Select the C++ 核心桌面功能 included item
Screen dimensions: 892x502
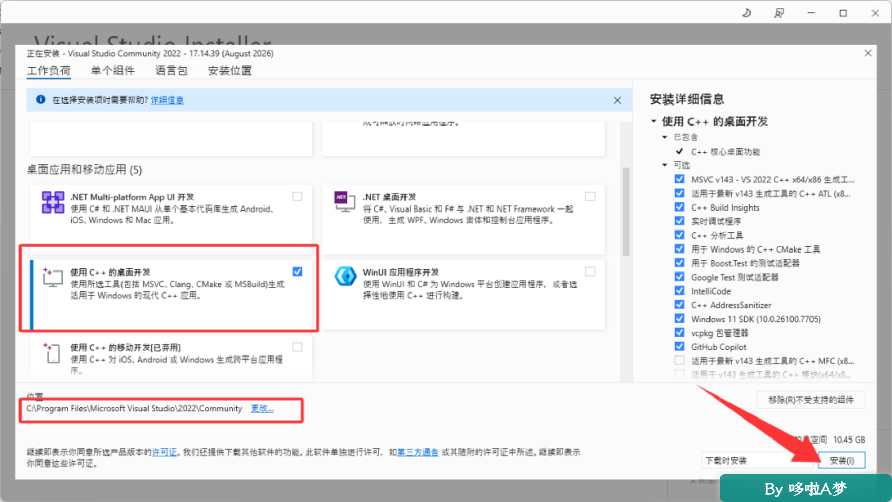[x=725, y=152]
